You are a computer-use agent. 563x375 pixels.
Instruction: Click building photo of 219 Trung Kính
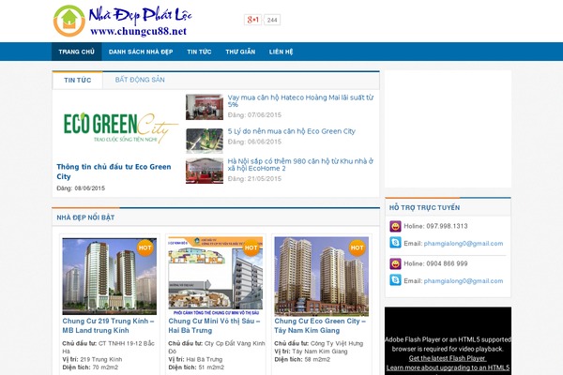(x=109, y=277)
